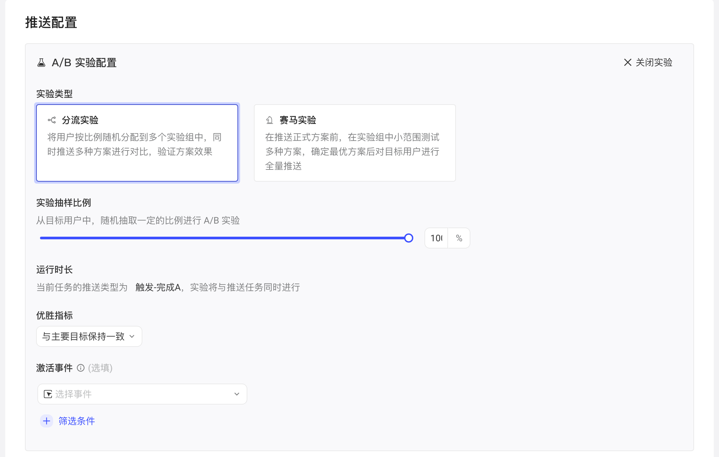This screenshot has height=457, width=719.
Task: Click the 分流实验 card description text
Action: pos(134,144)
